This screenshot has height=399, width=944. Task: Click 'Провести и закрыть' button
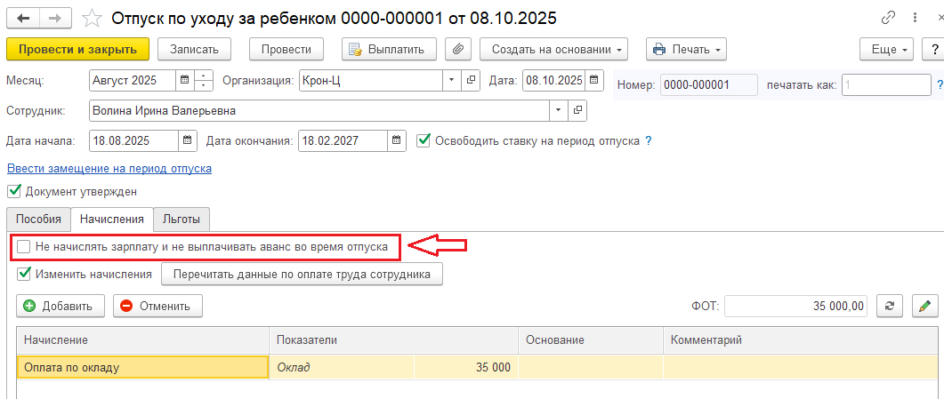pyautogui.click(x=77, y=49)
